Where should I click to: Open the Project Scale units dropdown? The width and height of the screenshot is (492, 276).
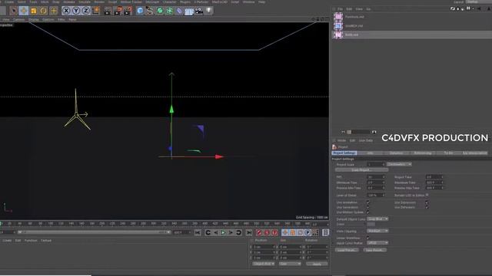pos(399,164)
